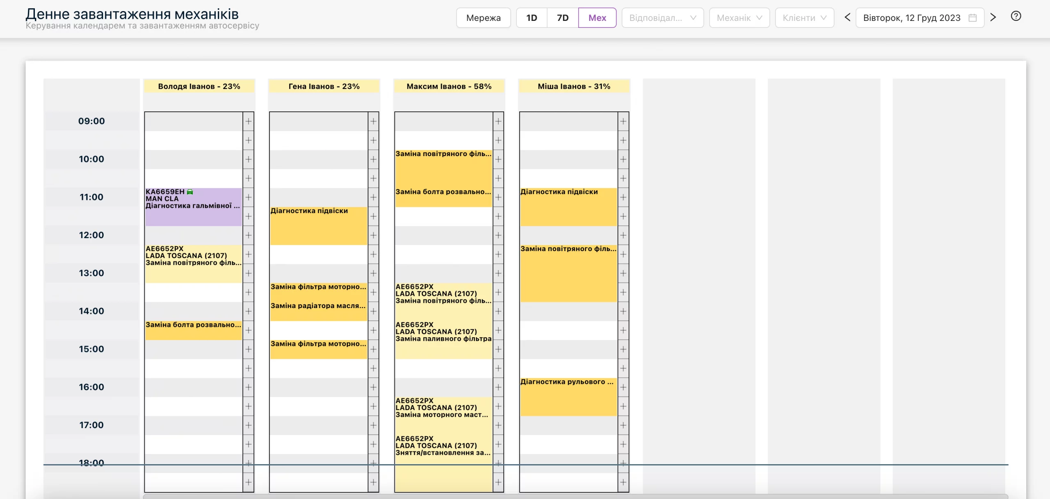
Task: Open the Клієнти filter dropdown
Action: (804, 18)
